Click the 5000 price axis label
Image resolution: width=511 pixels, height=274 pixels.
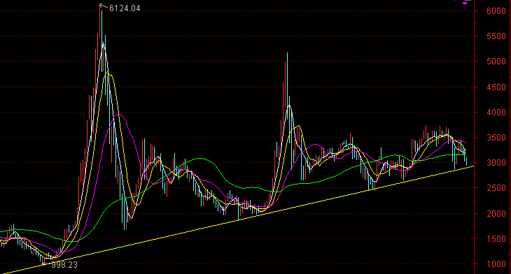(x=496, y=62)
